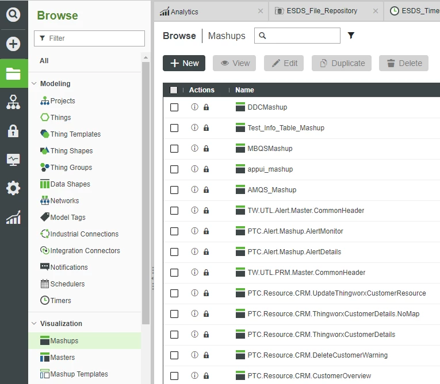This screenshot has width=440, height=384.
Task: Click permissions lock for DDCMashup
Action: pos(206,107)
